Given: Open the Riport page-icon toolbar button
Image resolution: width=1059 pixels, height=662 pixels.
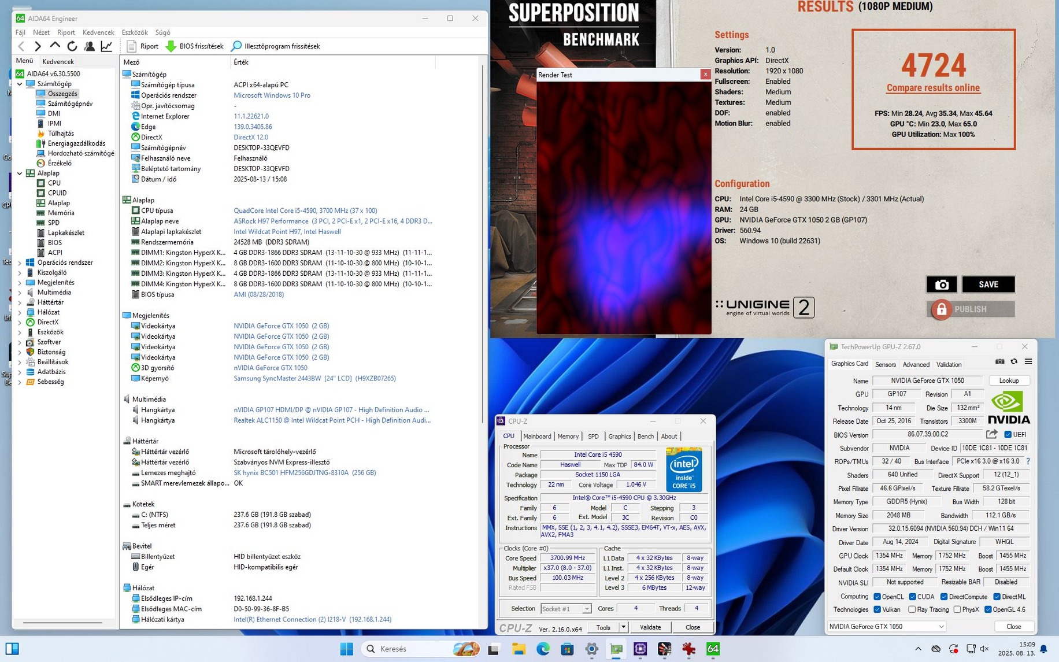Looking at the screenshot, I should pos(142,46).
